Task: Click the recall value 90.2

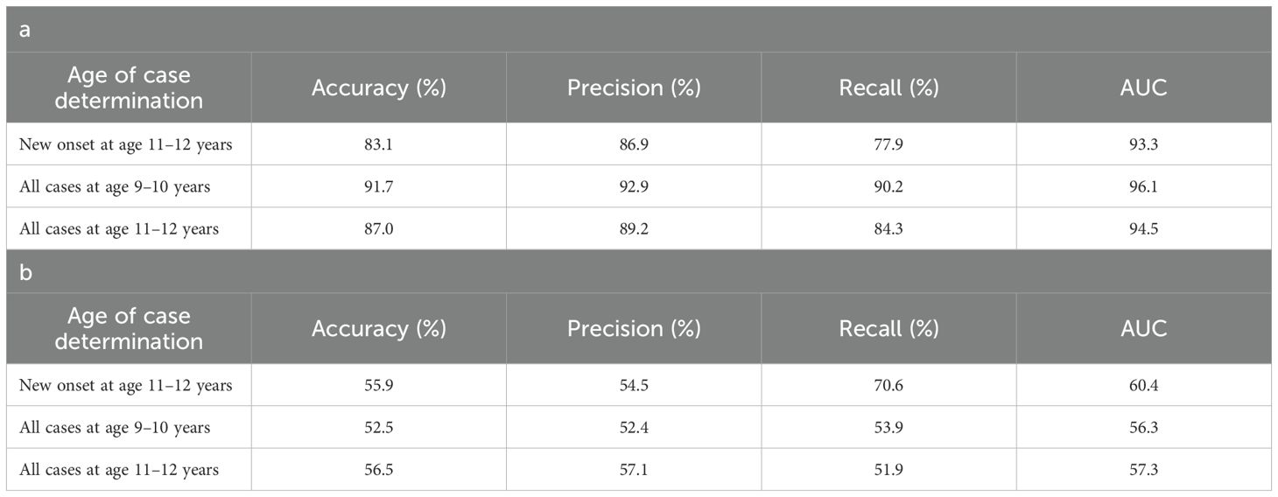Action: (888, 186)
